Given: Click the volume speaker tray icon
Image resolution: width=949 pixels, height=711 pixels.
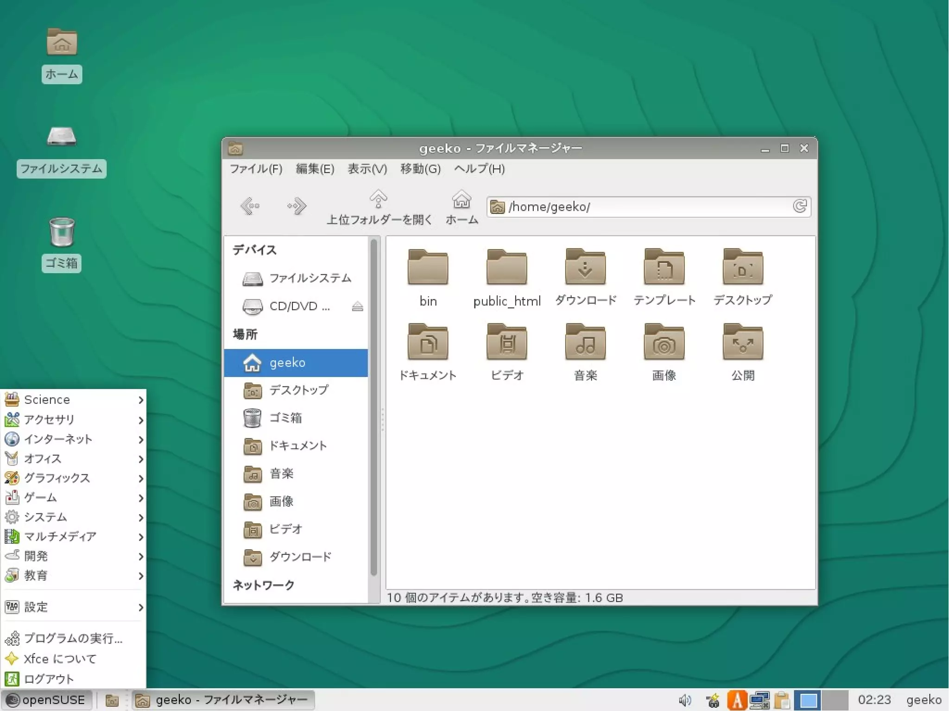Looking at the screenshot, I should pyautogui.click(x=685, y=700).
